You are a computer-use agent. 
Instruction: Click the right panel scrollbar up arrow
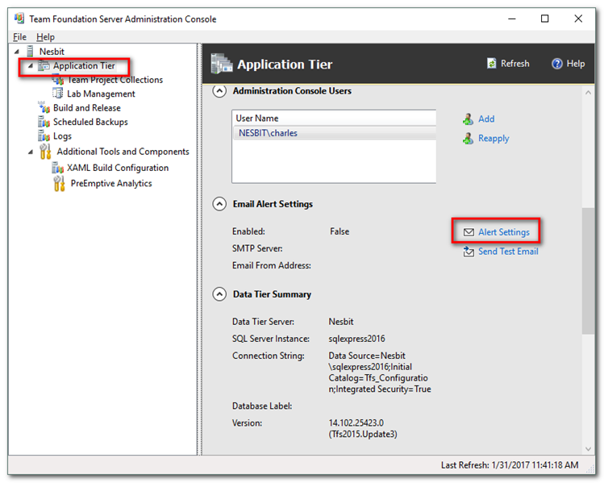[x=588, y=93]
